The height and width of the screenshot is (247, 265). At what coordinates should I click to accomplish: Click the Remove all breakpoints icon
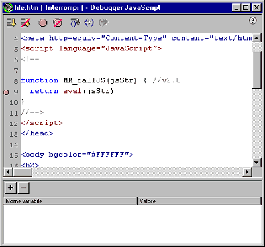[x=58, y=23]
